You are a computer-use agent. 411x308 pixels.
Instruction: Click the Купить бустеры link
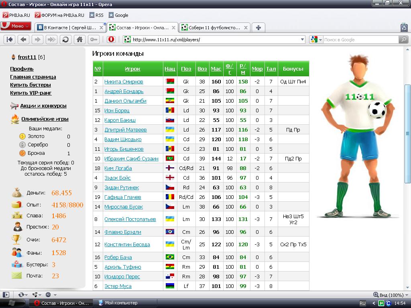click(x=31, y=85)
